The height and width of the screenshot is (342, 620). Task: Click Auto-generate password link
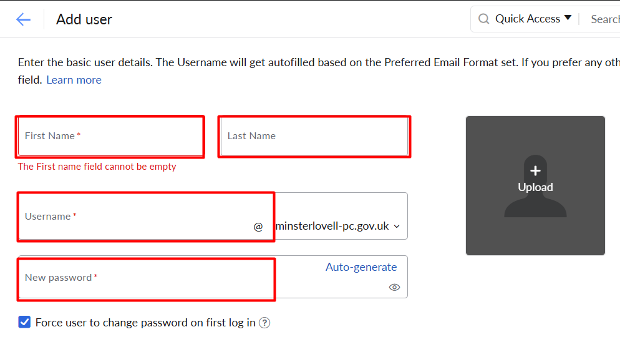coord(361,267)
